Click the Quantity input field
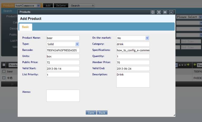This screenshot has height=122, width=202. click(x=133, y=56)
